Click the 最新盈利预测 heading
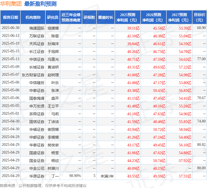The width and height of the screenshot is (207, 188). point(40,4)
